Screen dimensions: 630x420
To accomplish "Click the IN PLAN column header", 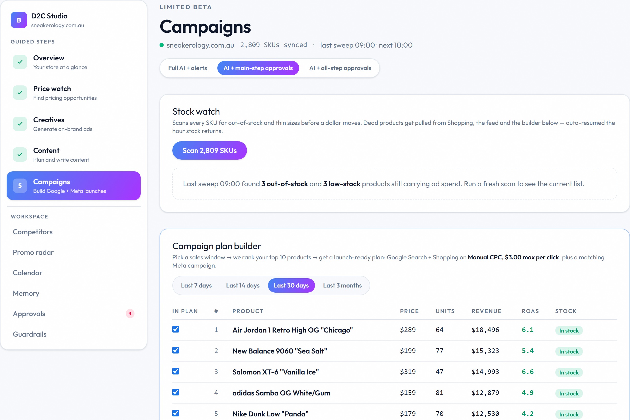I will (185, 311).
